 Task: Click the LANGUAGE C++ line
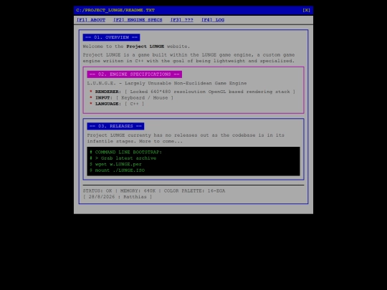(117, 104)
